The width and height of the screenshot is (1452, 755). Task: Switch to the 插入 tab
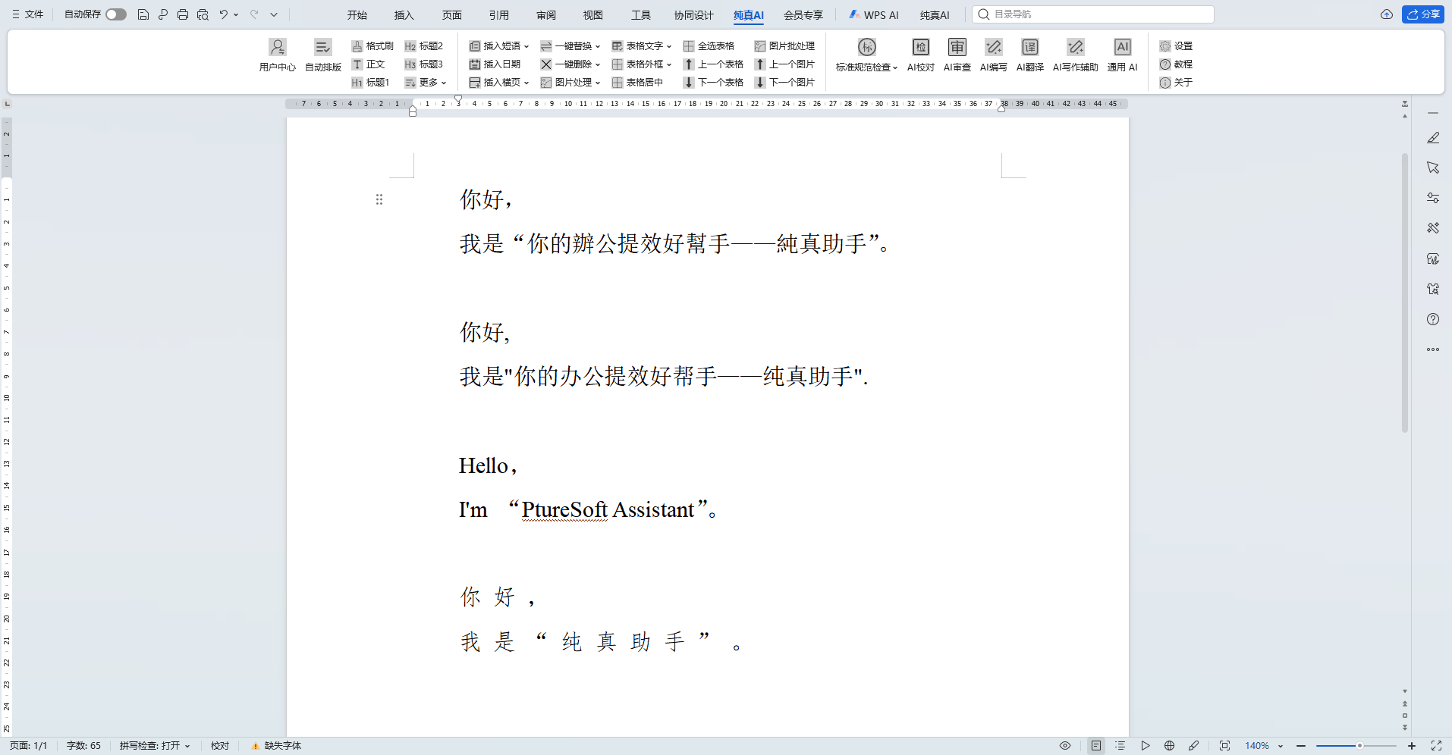(404, 15)
